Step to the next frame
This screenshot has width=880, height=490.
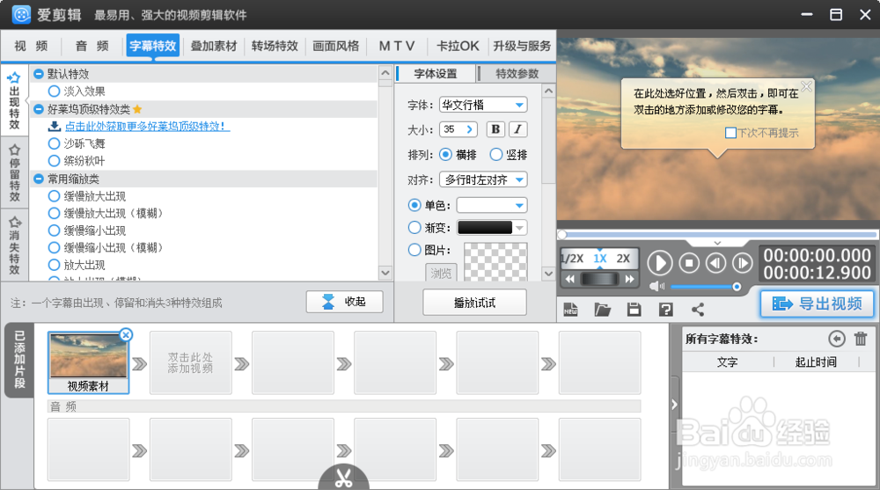pyautogui.click(x=742, y=263)
